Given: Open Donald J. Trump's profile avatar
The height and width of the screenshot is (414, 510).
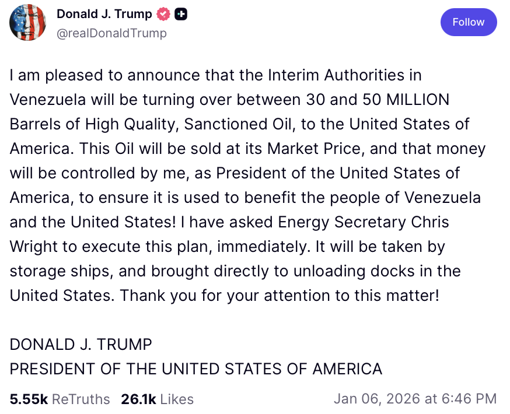Looking at the screenshot, I should (29, 23).
